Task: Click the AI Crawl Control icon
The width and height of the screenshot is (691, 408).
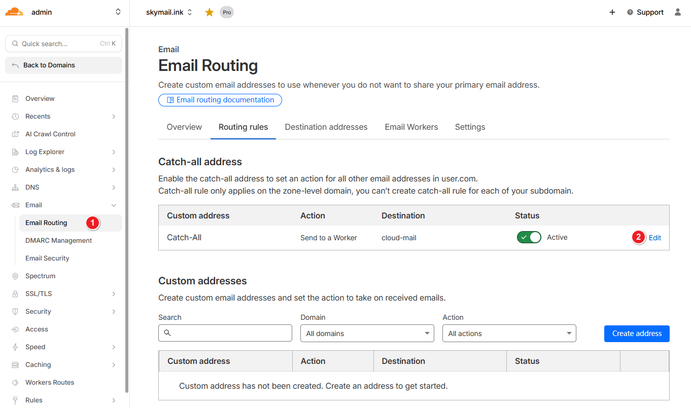Action: point(15,134)
